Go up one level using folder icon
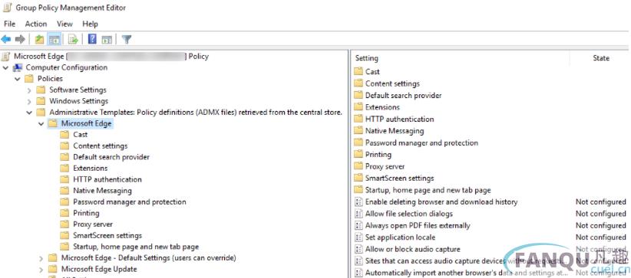Image resolution: width=631 pixels, height=278 pixels. click(x=39, y=39)
